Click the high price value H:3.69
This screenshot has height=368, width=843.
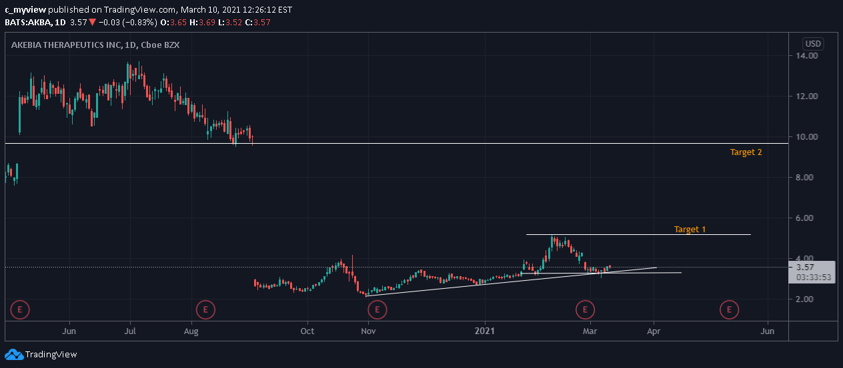(x=201, y=23)
